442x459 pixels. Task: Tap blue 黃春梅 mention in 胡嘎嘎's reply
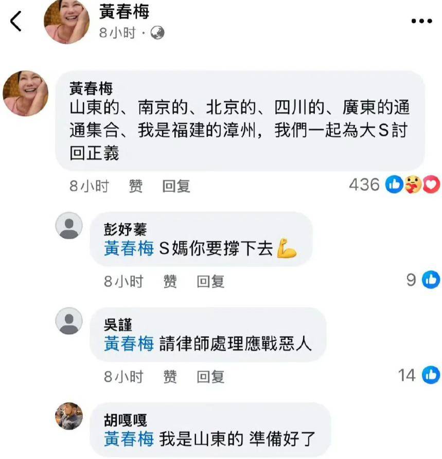(x=129, y=439)
